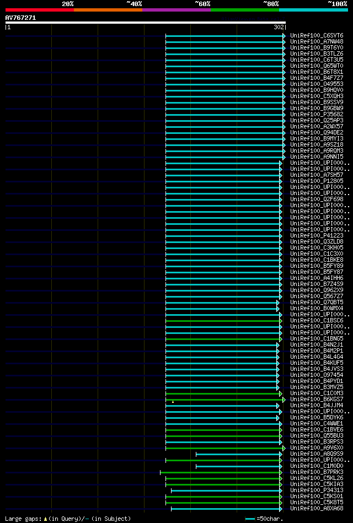
Task: Select hit UniRef100_C5KIA3
Action: pos(317,484)
